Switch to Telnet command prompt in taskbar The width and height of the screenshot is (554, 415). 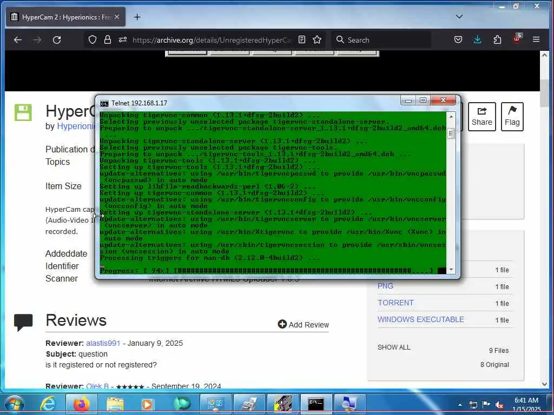click(316, 404)
